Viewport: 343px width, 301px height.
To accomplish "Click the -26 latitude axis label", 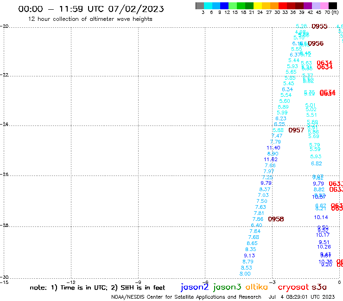I will pyautogui.click(x=4, y=175).
